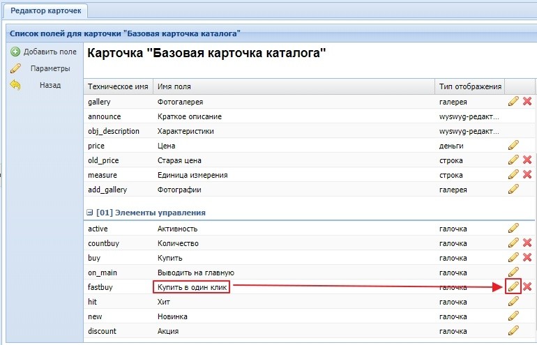
Task: Remove the old_price field
Action: 527,160
